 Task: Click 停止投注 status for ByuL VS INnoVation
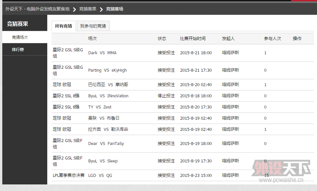(x=166, y=96)
